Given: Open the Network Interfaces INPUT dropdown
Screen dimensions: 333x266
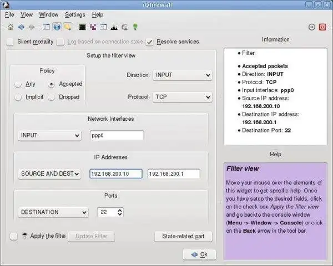Looking at the screenshot, I should coord(50,135).
